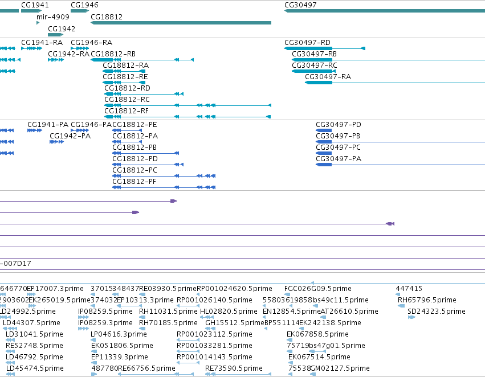Open transcript CG1946-RA

coord(92,42)
